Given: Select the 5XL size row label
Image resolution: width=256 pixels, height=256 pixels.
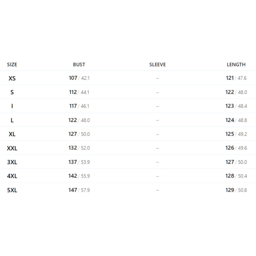Looking at the screenshot, I should [x=12, y=190].
